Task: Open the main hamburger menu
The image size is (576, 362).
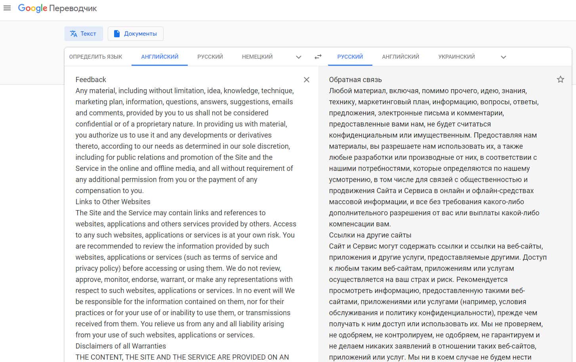Action: 7,8
